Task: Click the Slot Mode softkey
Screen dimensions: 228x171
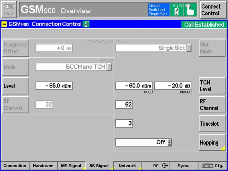Action: pos(212,48)
